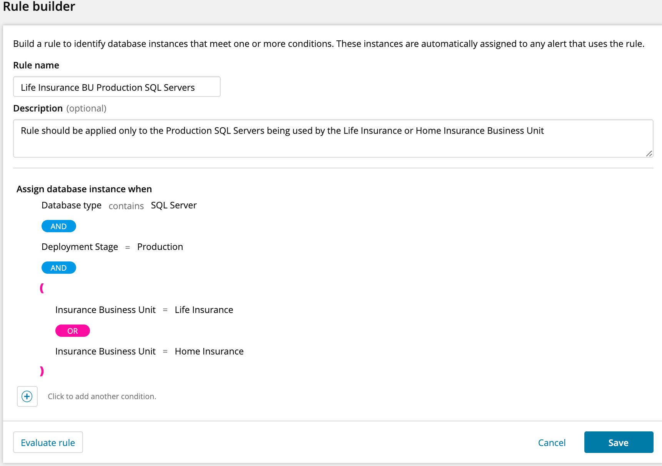Click the Rule name input field
662x466 pixels.
117,87
